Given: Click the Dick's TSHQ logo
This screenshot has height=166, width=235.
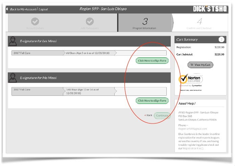Looking at the screenshot, I should tap(210, 9).
